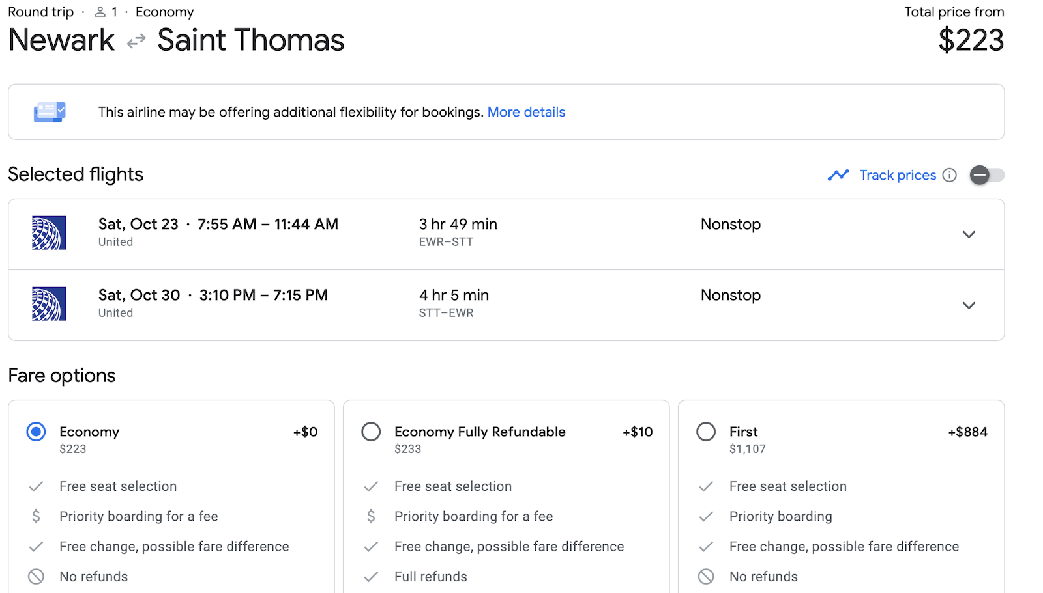The height and width of the screenshot is (593, 1043).
Task: Click the Saint Thomas destination heading
Action: 251,40
